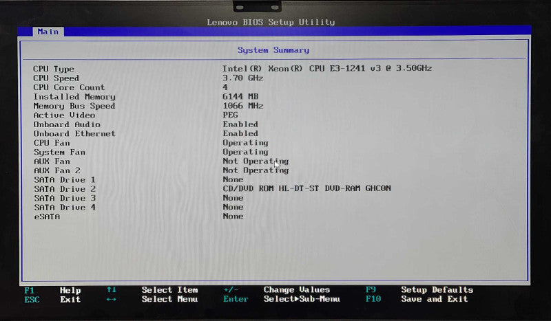Click the Memory Bus Speed label

tap(74, 106)
